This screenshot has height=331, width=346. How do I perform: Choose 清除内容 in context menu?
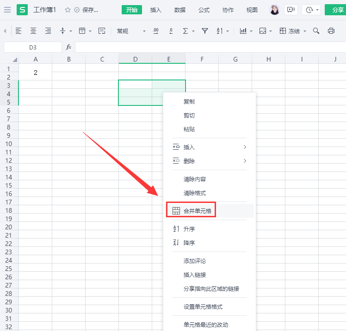[210, 179]
